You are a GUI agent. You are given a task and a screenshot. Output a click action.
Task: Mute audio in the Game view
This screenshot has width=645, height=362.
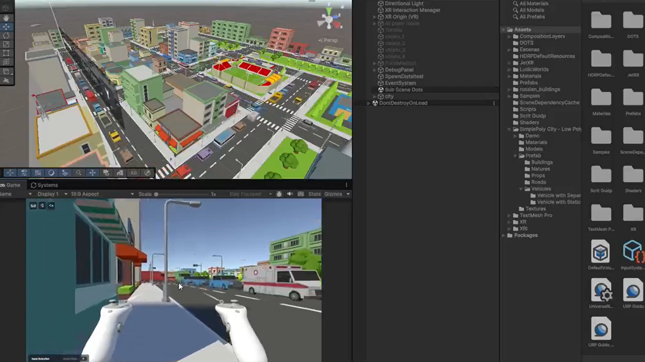tap(290, 194)
